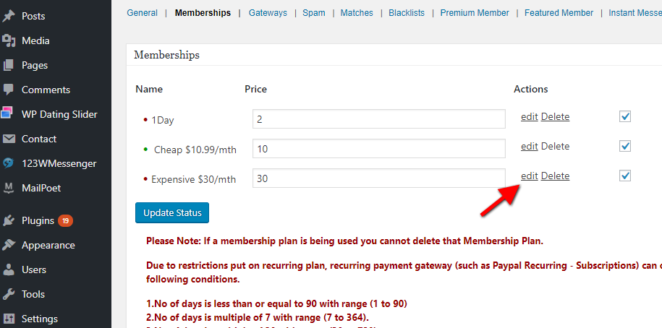
Task: Open the Plugins plug icon
Action: point(9,220)
